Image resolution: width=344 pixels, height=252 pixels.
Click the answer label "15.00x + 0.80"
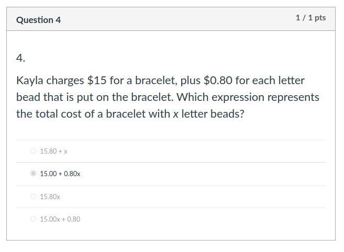point(60,219)
